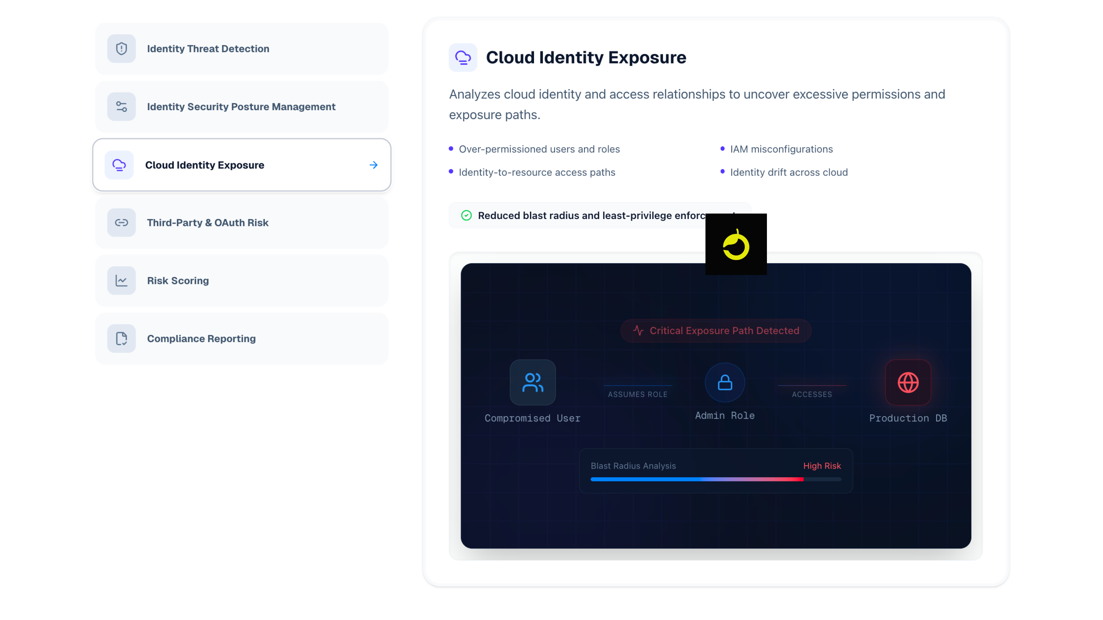
Task: Click arrow on Cloud Identity Exposure tab
Action: (x=373, y=165)
